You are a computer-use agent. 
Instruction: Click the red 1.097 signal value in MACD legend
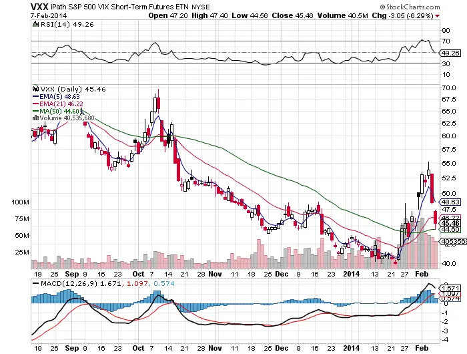[x=137, y=283]
